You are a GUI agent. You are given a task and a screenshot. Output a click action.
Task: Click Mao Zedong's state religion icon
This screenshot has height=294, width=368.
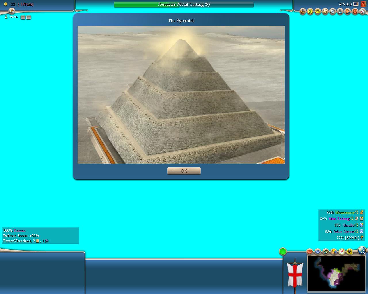tap(361, 219)
